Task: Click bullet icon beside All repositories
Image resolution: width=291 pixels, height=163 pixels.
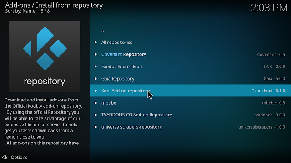Action: pyautogui.click(x=95, y=42)
